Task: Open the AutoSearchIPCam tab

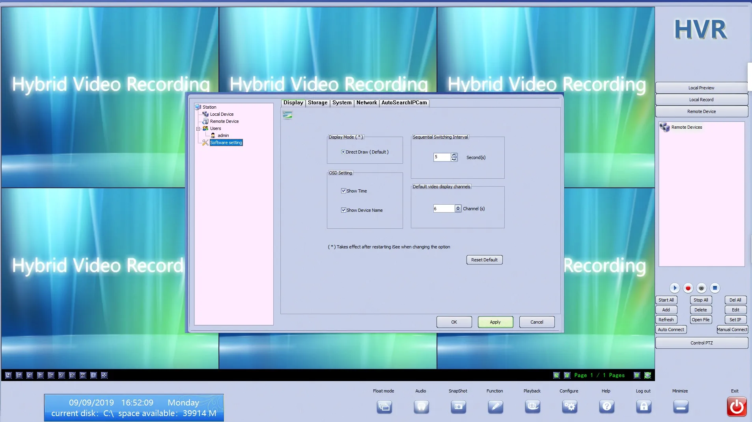Action: 404,103
